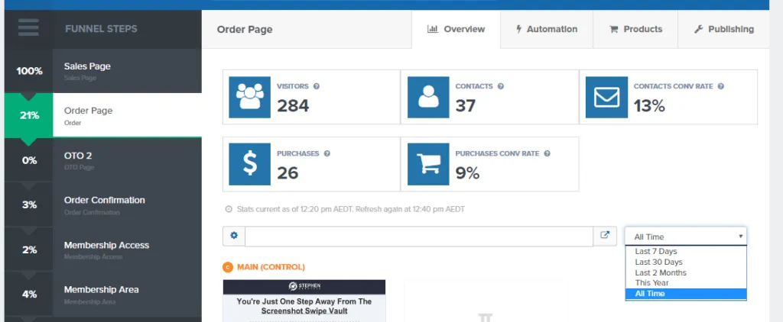Viewport: 783px width, 322px height.
Task: Click the shopping cart conversion icon
Action: pos(428,164)
